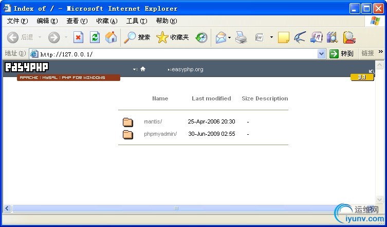Click the Back navigation button

tap(20, 38)
